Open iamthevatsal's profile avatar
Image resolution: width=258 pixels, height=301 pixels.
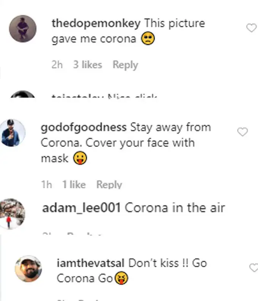28,269
